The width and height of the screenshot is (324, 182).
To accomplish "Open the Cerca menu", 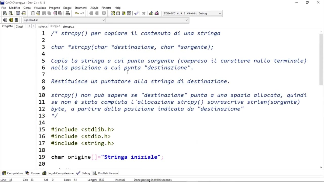I will pyautogui.click(x=27, y=8).
